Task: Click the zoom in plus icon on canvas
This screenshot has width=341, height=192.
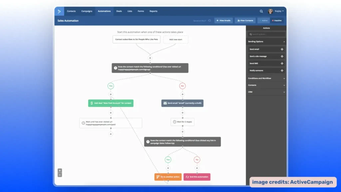Action: [x=60, y=170]
